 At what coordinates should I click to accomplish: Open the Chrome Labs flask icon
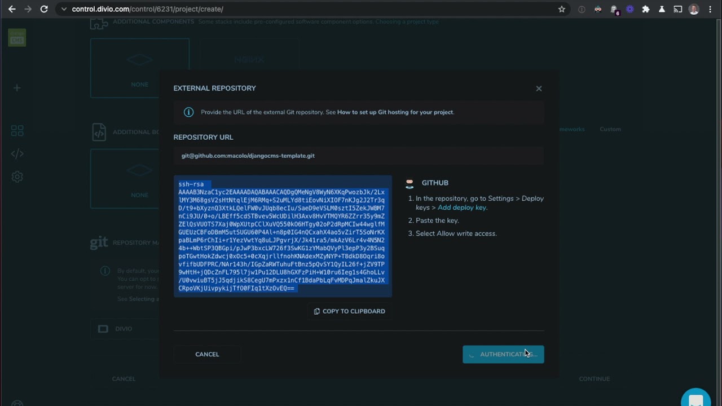[x=662, y=9]
